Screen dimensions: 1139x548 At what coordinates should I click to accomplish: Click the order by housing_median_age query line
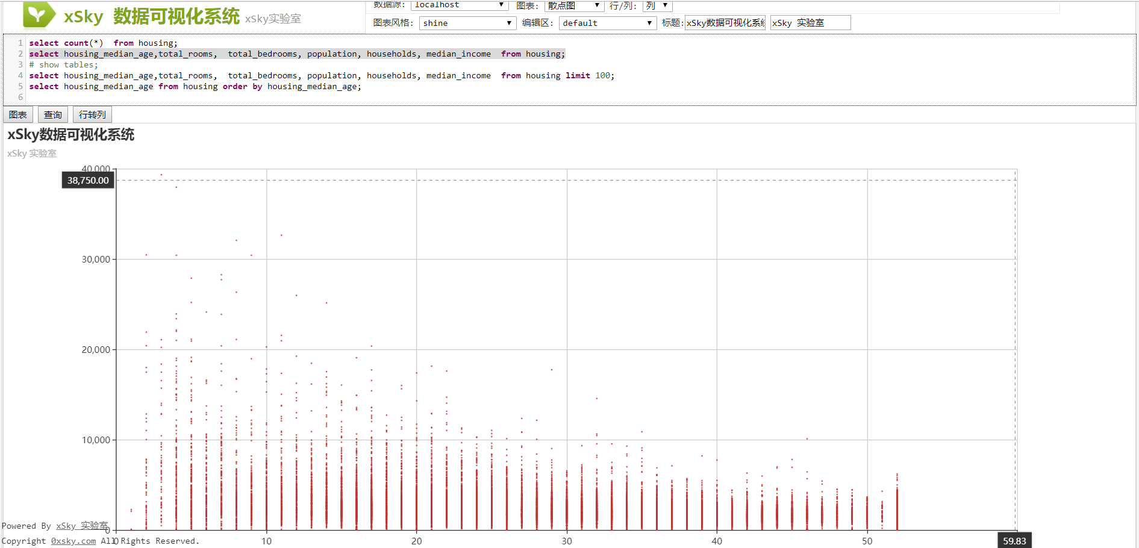195,86
